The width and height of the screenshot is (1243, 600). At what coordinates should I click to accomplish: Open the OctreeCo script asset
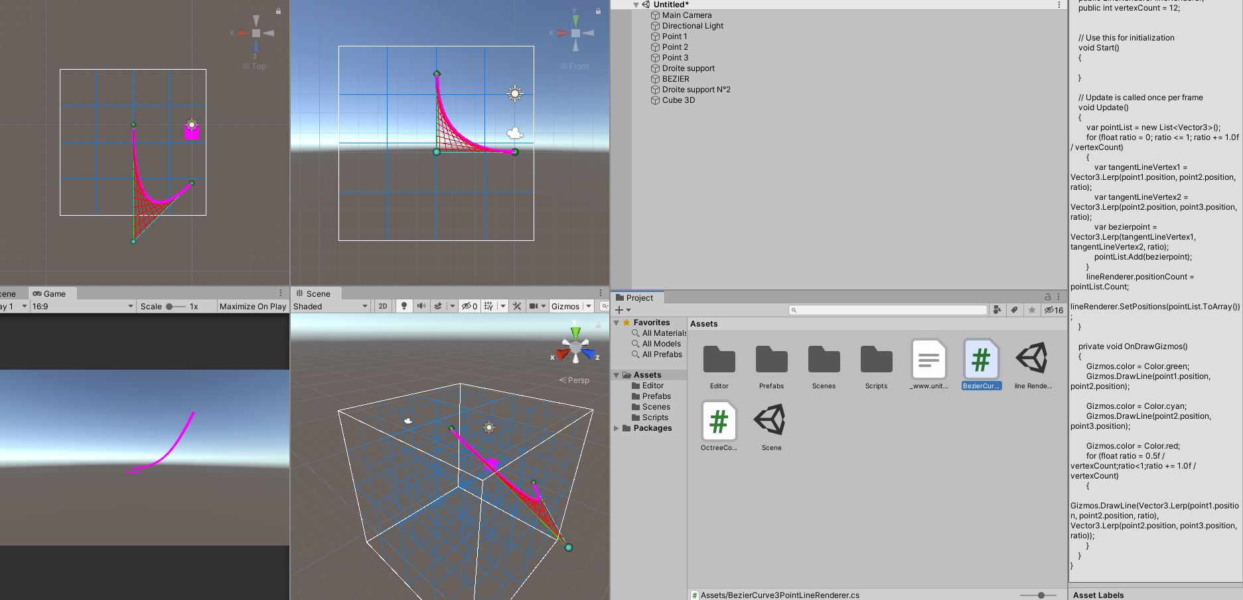718,421
